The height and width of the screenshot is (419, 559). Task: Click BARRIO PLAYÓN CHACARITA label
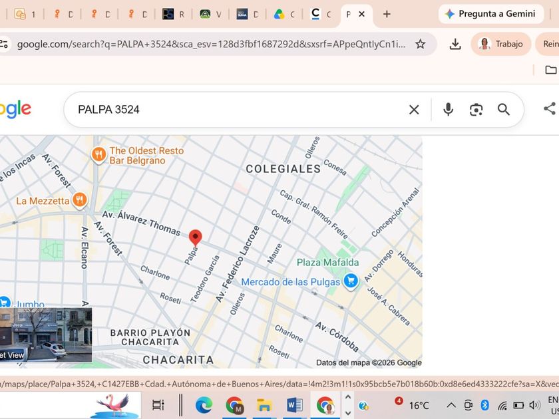click(150, 337)
